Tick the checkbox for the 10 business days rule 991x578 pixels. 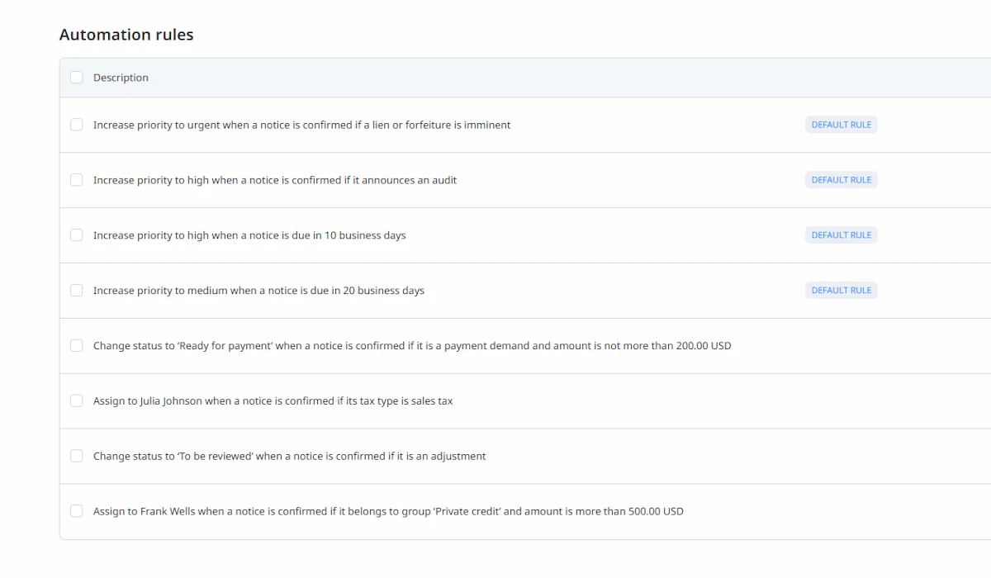click(x=77, y=235)
